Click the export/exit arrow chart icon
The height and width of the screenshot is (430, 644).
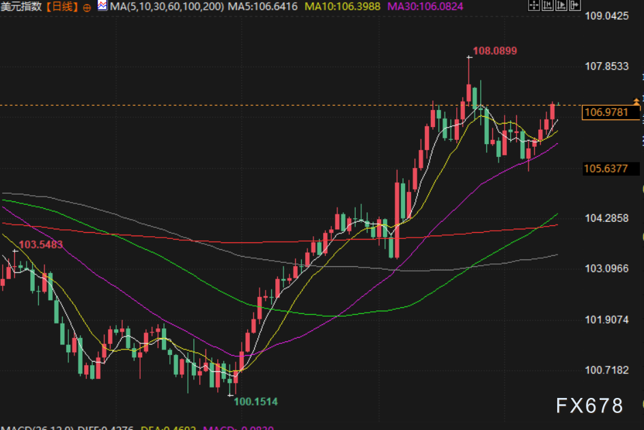point(574,5)
